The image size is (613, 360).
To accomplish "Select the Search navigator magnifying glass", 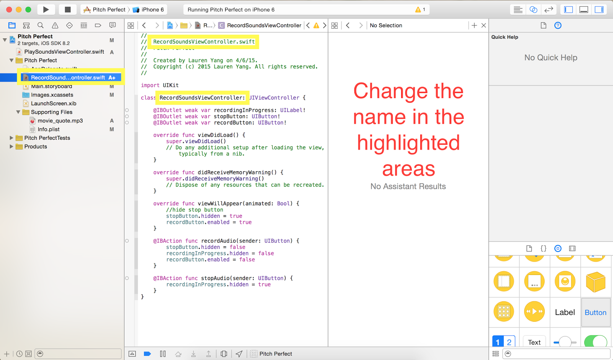I will tap(40, 25).
